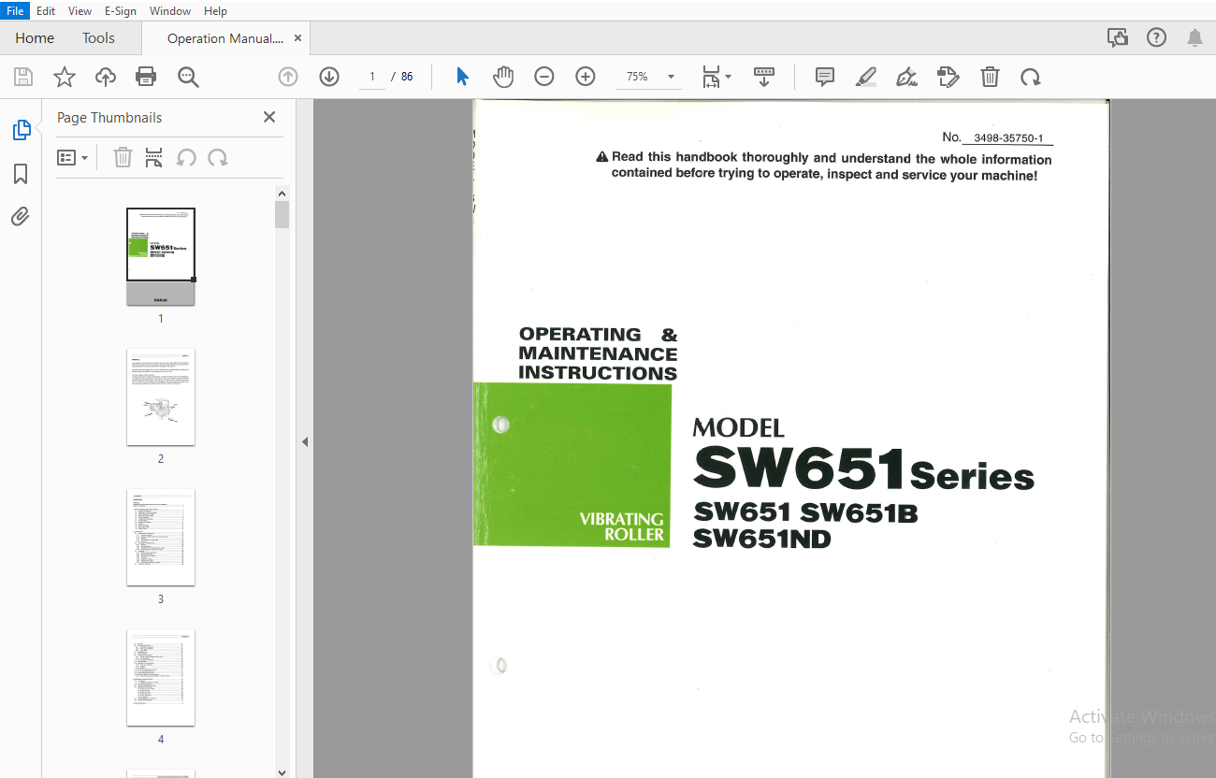Add the document to starred bookmarks
Screen dimensions: 1216x778
pyautogui.click(x=64, y=77)
